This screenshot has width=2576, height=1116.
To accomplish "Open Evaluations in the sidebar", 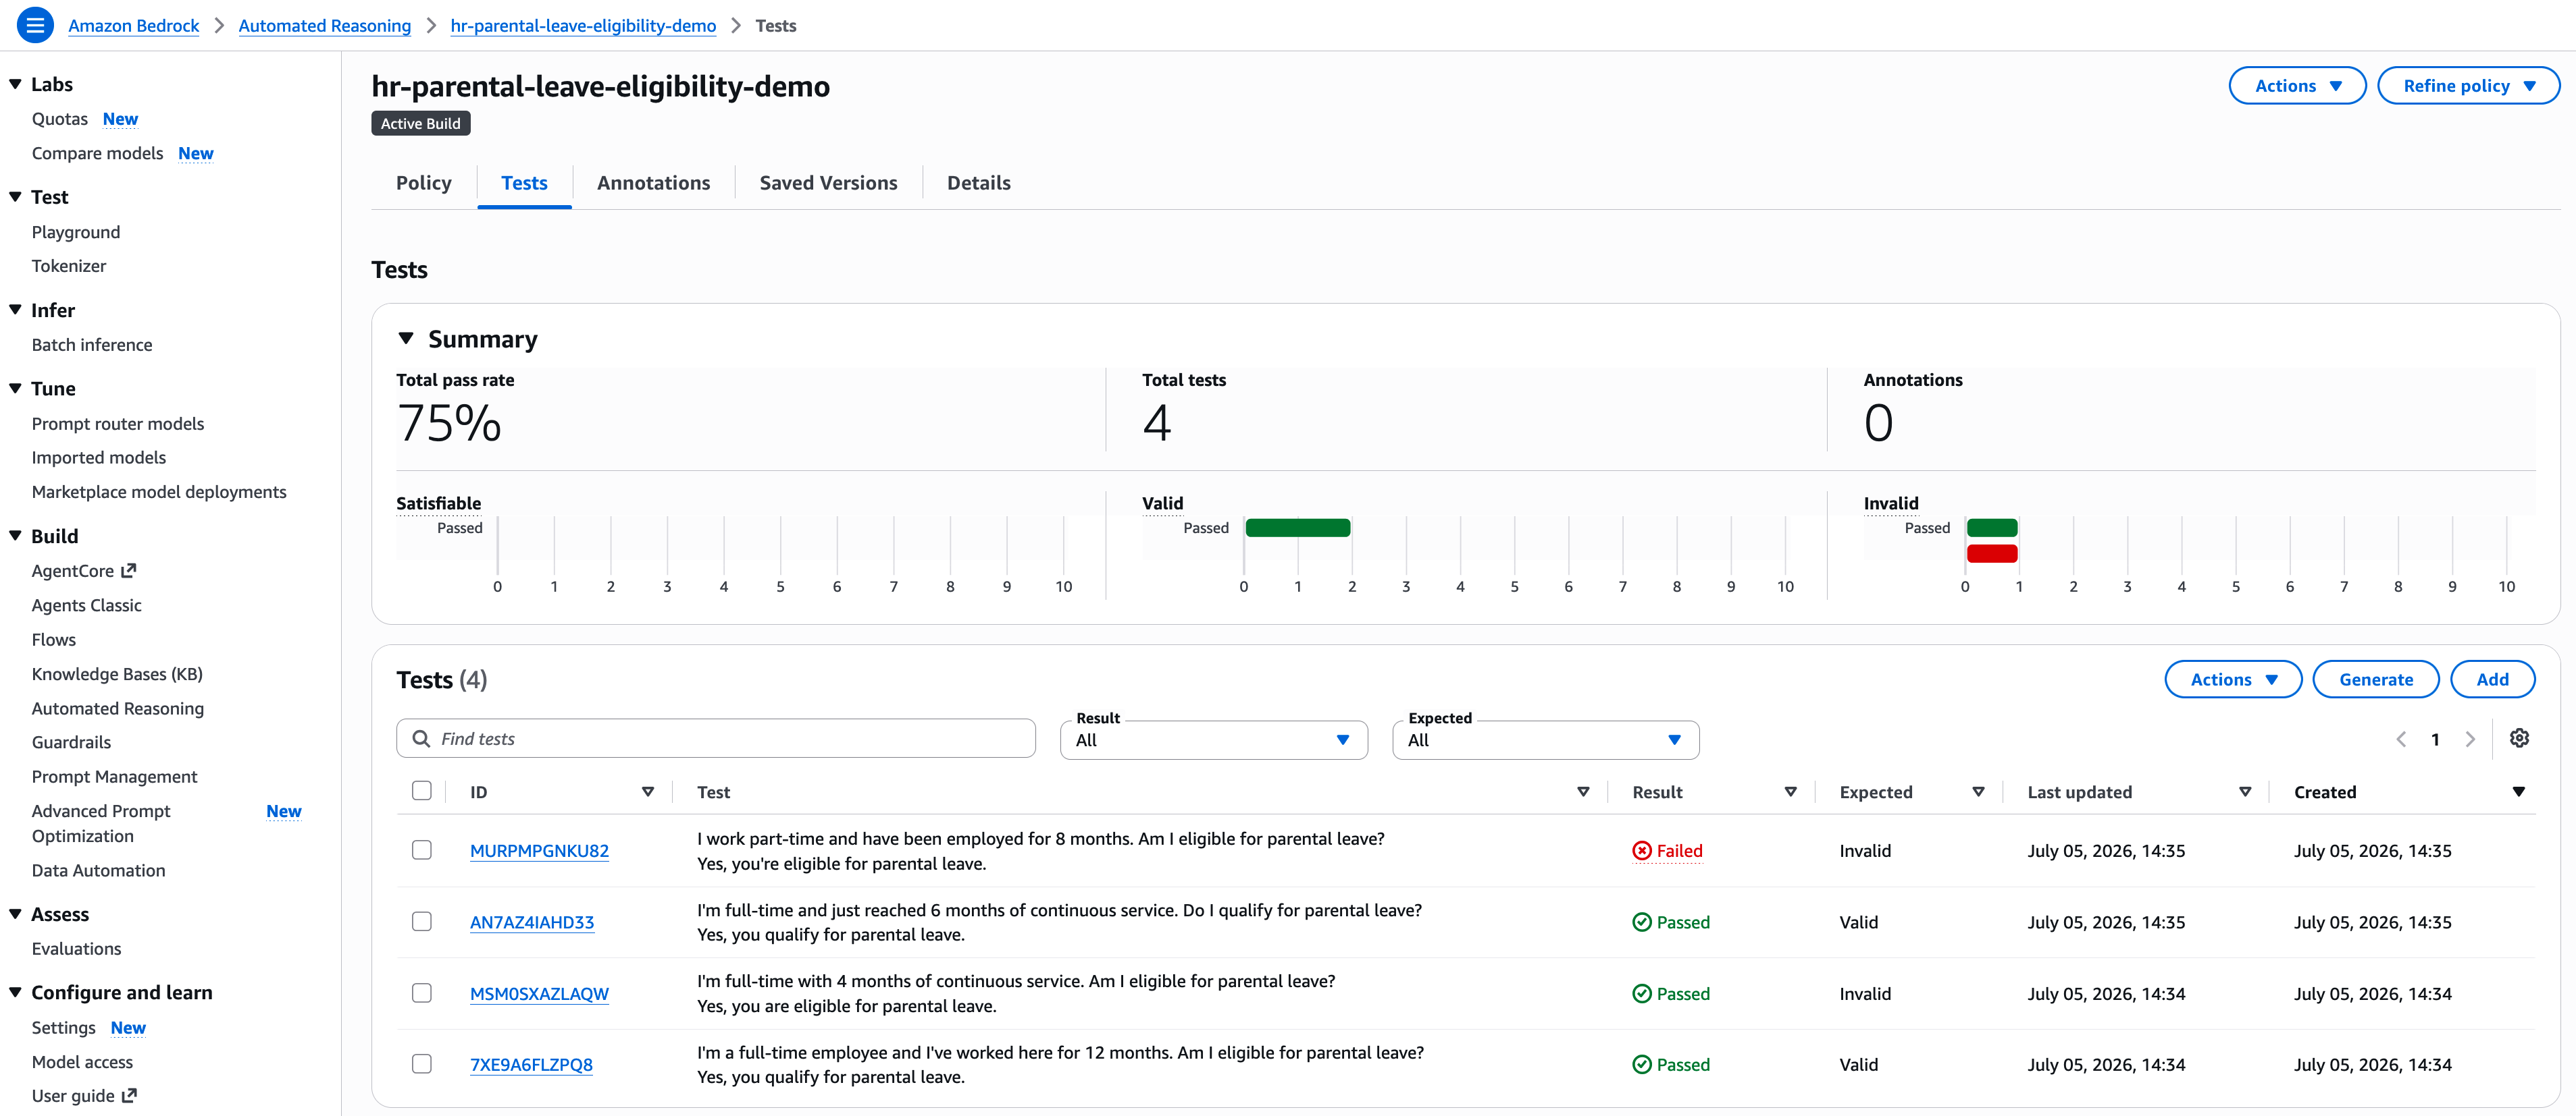I will [x=76, y=949].
